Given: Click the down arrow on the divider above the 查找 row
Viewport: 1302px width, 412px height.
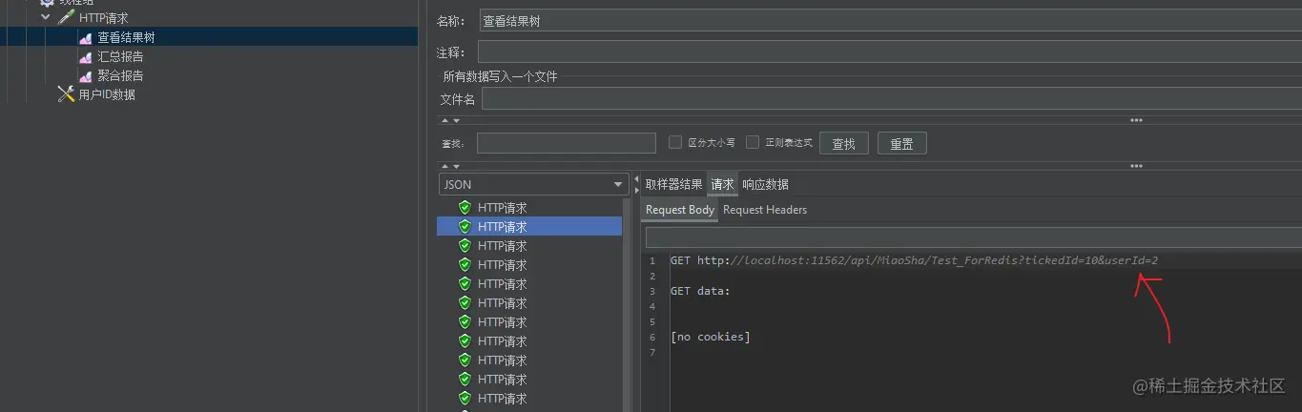Looking at the screenshot, I should (456, 120).
